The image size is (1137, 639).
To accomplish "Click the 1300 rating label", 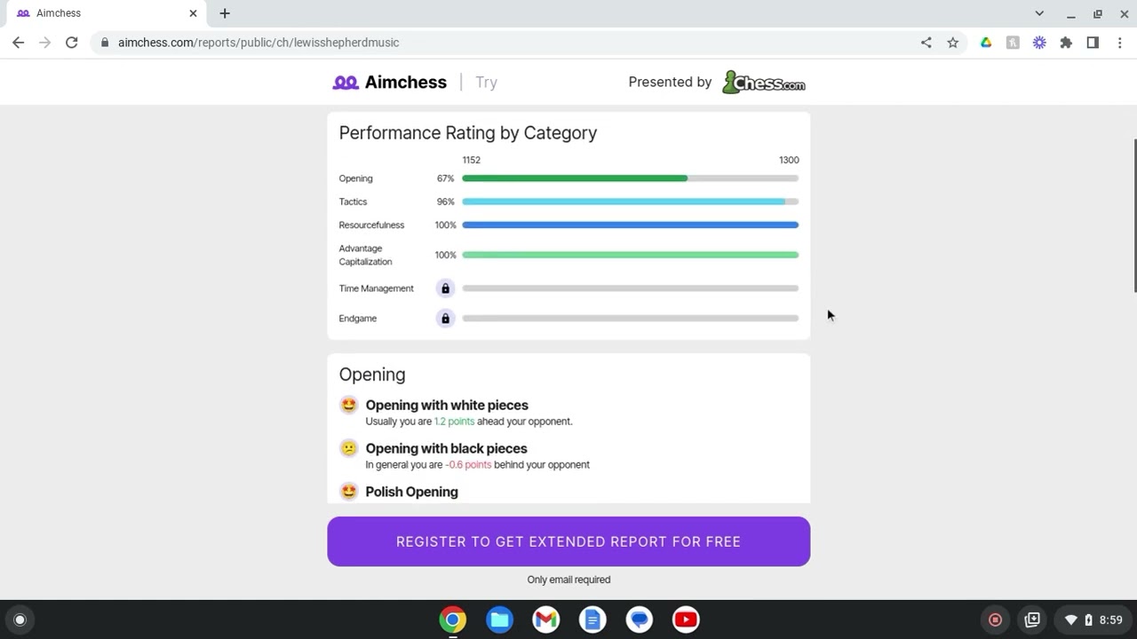I will [x=789, y=160].
